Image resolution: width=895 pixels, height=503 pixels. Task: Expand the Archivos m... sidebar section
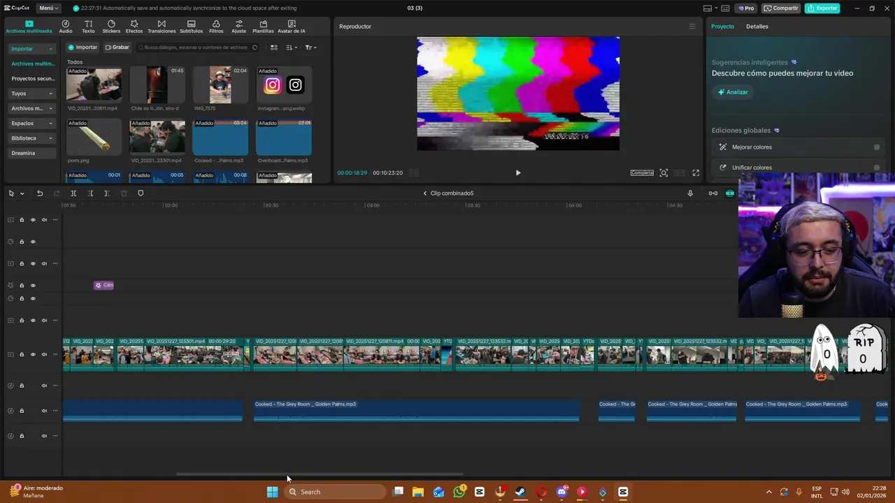click(x=32, y=108)
